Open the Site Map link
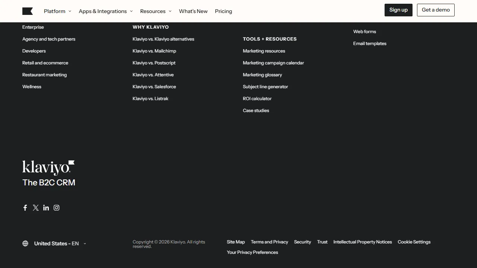 click(236, 242)
